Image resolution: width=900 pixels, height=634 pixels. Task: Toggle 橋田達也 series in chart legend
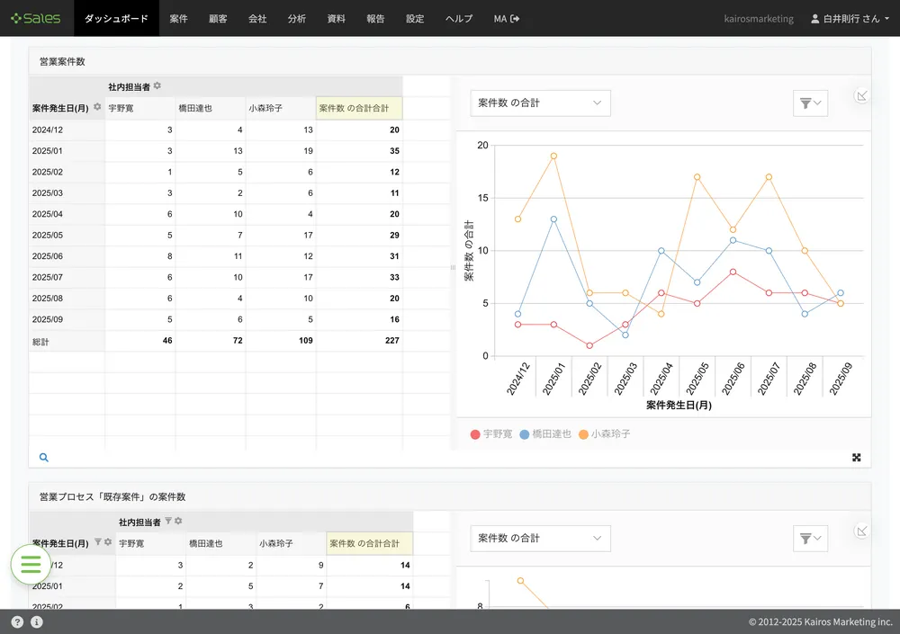pos(545,434)
